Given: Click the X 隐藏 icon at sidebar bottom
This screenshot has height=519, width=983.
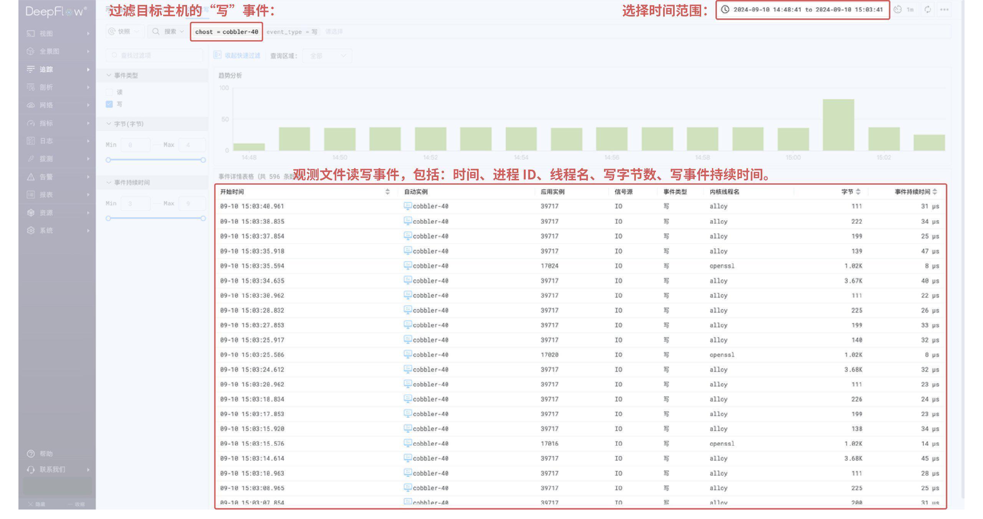Looking at the screenshot, I should tap(30, 504).
